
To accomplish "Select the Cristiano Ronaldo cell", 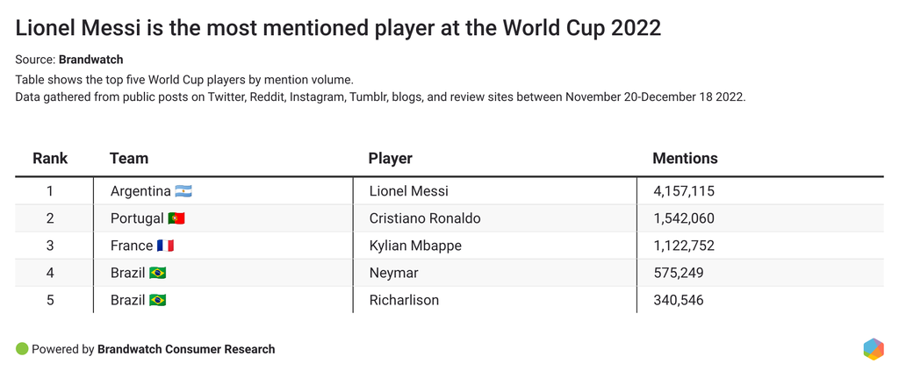I will pyautogui.click(x=425, y=218).
